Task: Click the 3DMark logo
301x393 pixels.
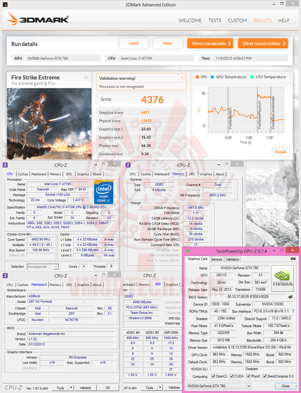Action: [38, 20]
